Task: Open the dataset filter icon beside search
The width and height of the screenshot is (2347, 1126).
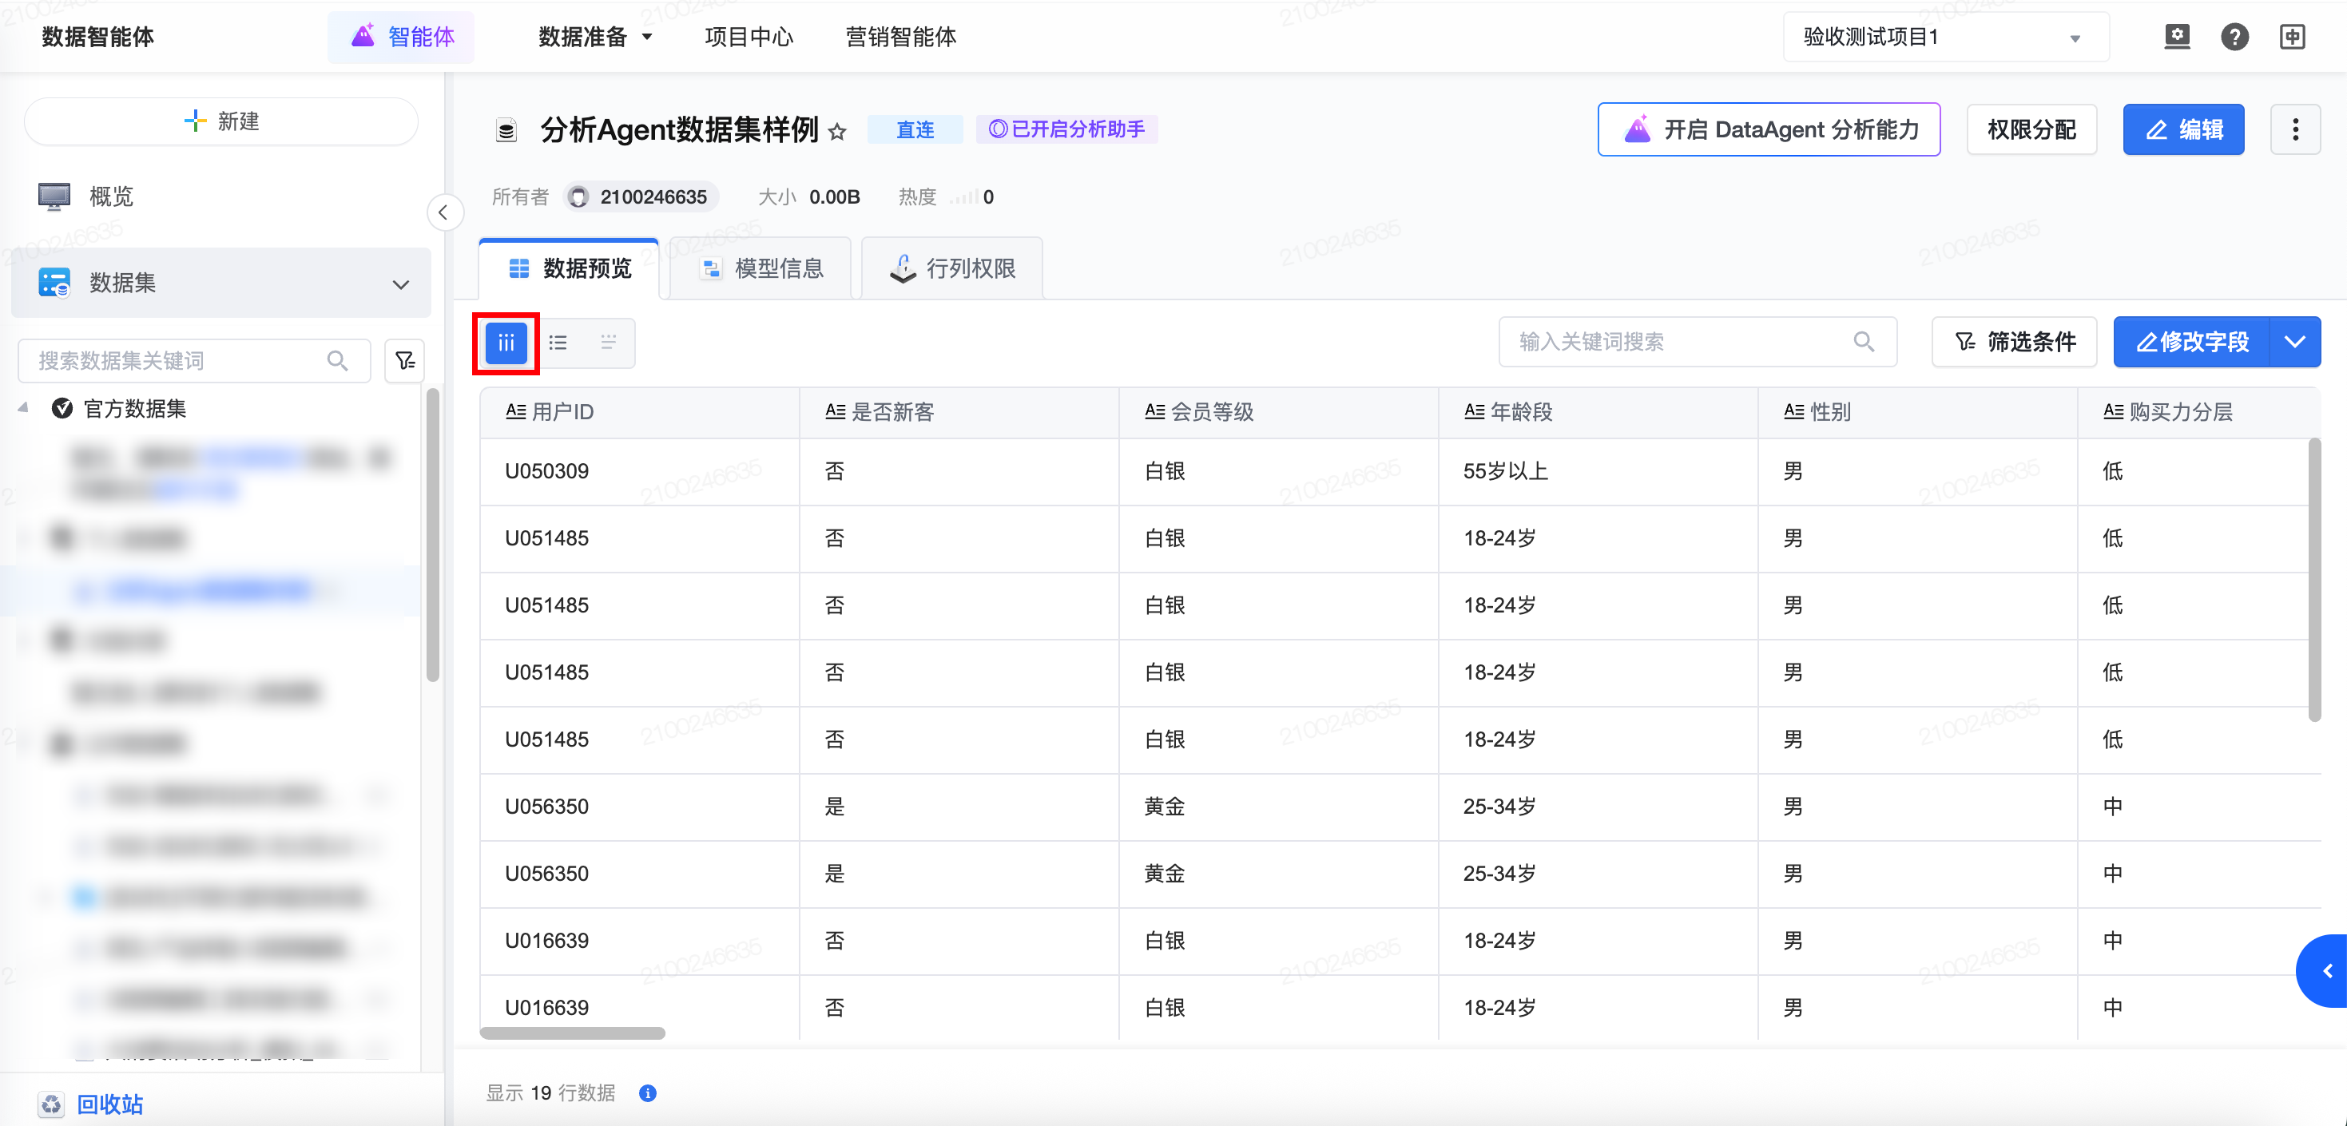Action: [404, 361]
